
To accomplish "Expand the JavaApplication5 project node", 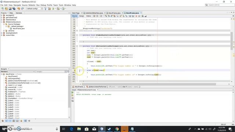I will point(1,33).
